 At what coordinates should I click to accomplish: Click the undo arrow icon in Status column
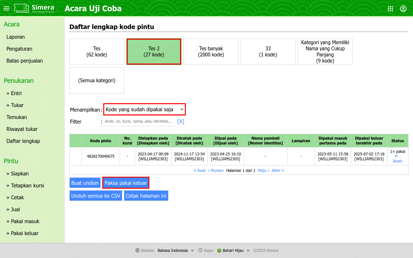pyautogui.click(x=396, y=156)
